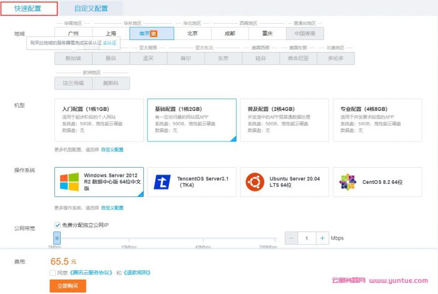Viewport: 438px width, 294px height.
Task: Select the 北京 region
Action: (193, 34)
